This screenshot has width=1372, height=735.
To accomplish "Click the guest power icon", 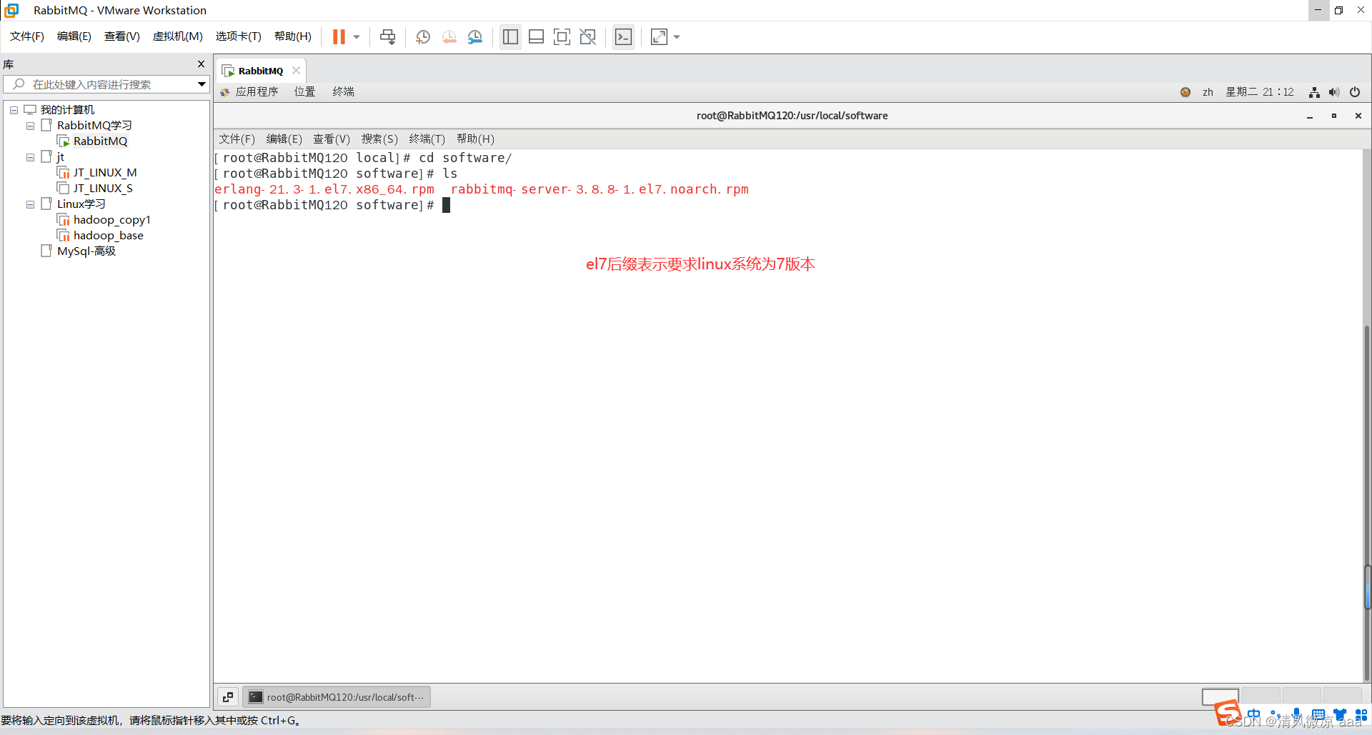I will coord(1355,92).
